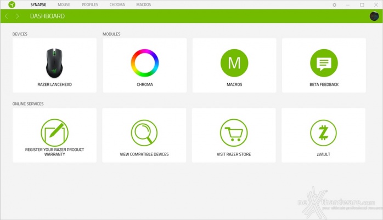Viewport: 383px width, 220px height.
Task: Switch to the Synapse tab
Action: point(38,4)
